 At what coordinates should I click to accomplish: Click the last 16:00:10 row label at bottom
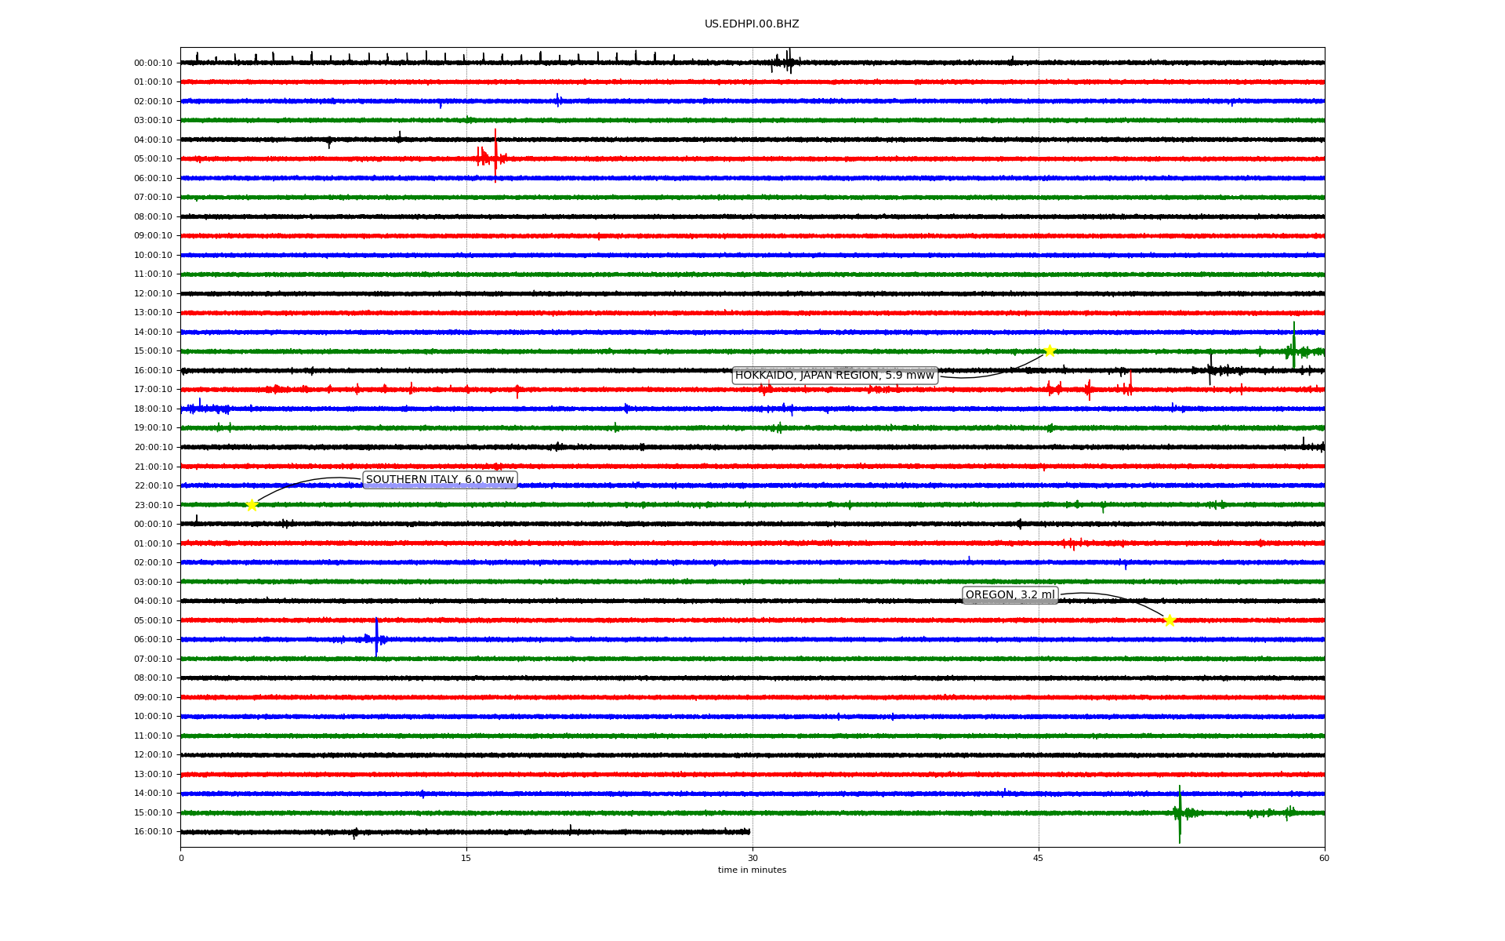[x=153, y=832]
